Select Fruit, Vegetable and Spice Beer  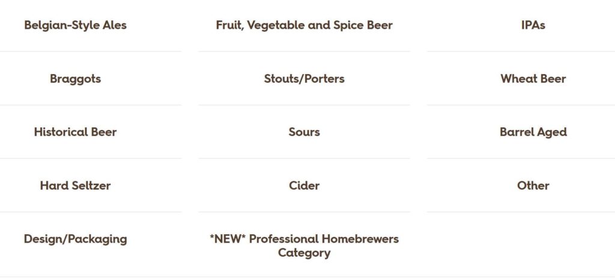[x=304, y=25]
